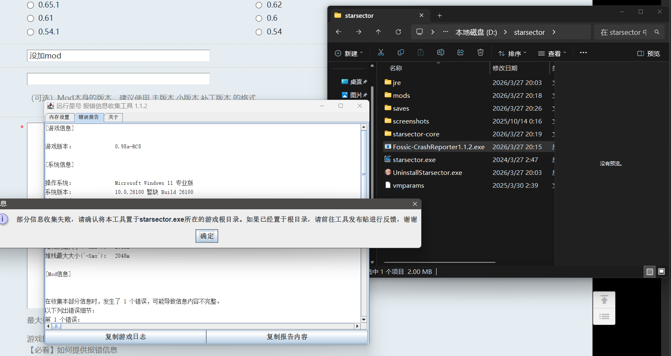Click Explorer file list horizontal scrollbar
Screen dimensions: 671x356
pyautogui.click(x=440, y=262)
